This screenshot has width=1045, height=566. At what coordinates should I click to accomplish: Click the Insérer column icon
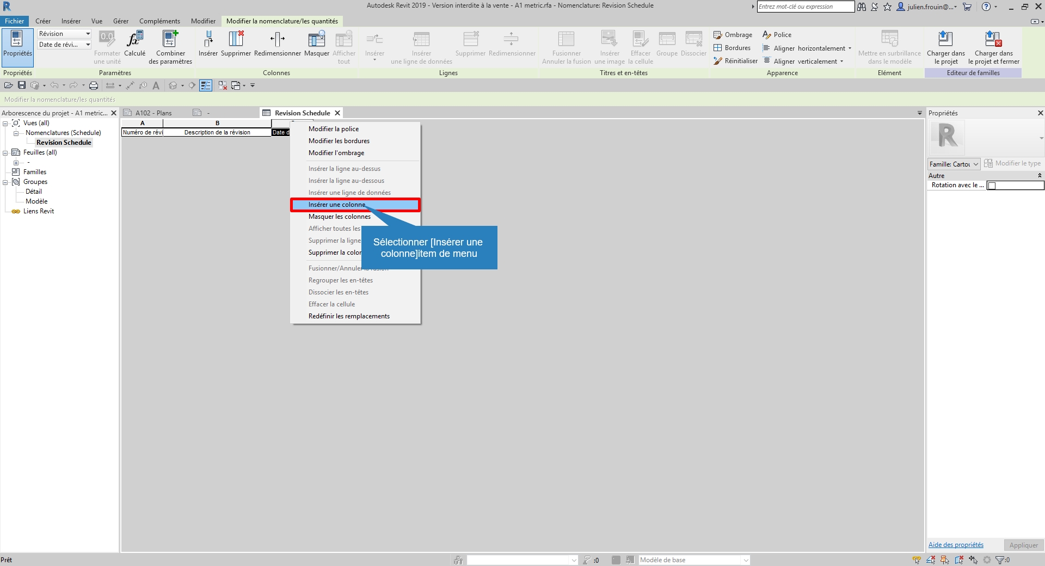pos(208,40)
